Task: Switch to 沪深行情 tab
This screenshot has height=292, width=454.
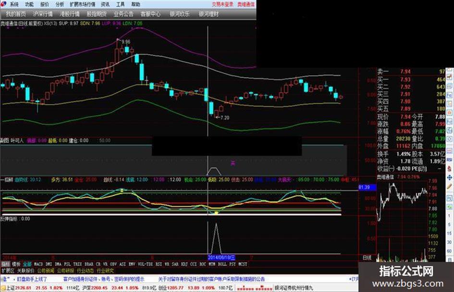Action: (x=43, y=14)
